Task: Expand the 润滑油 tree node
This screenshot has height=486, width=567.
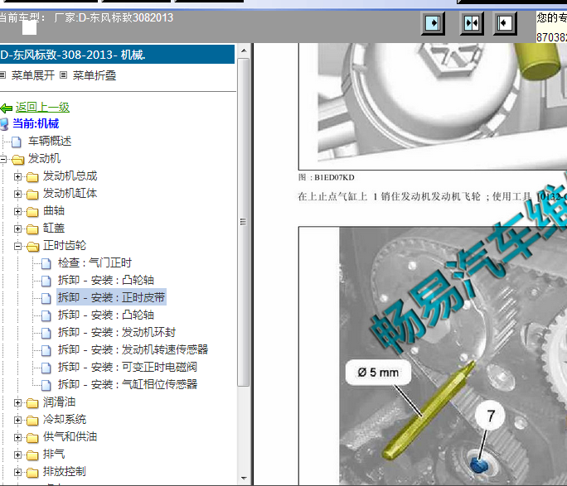Action: coord(17,402)
